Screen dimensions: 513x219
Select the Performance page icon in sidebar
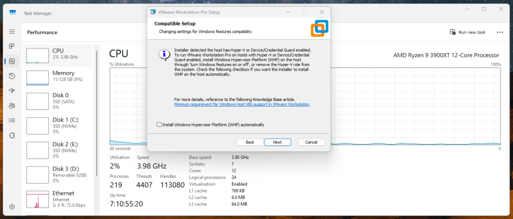[x=12, y=61]
